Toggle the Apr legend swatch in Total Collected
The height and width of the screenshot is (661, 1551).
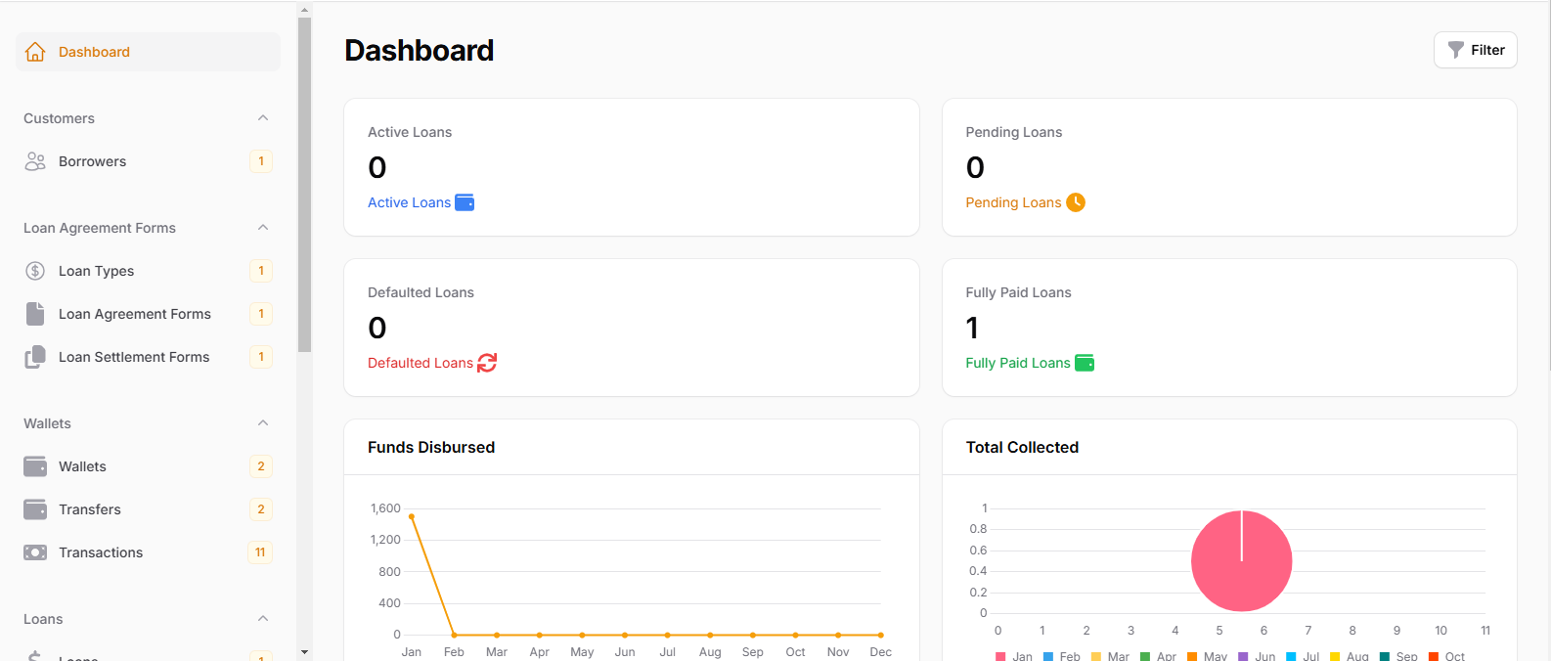click(x=1145, y=656)
